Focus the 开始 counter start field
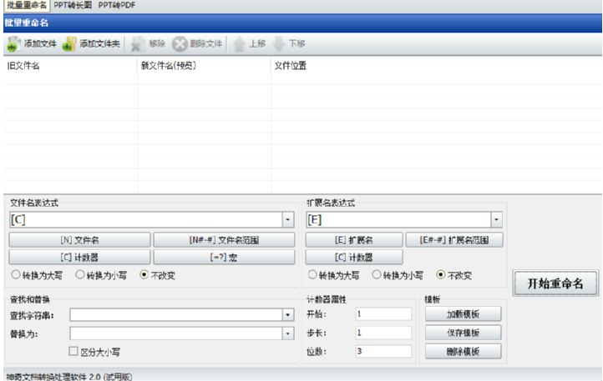603x381 pixels. coord(383,314)
